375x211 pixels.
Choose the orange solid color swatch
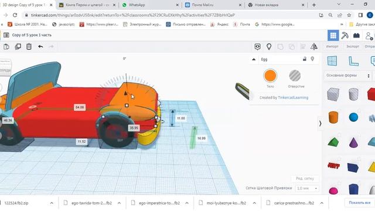point(270,76)
